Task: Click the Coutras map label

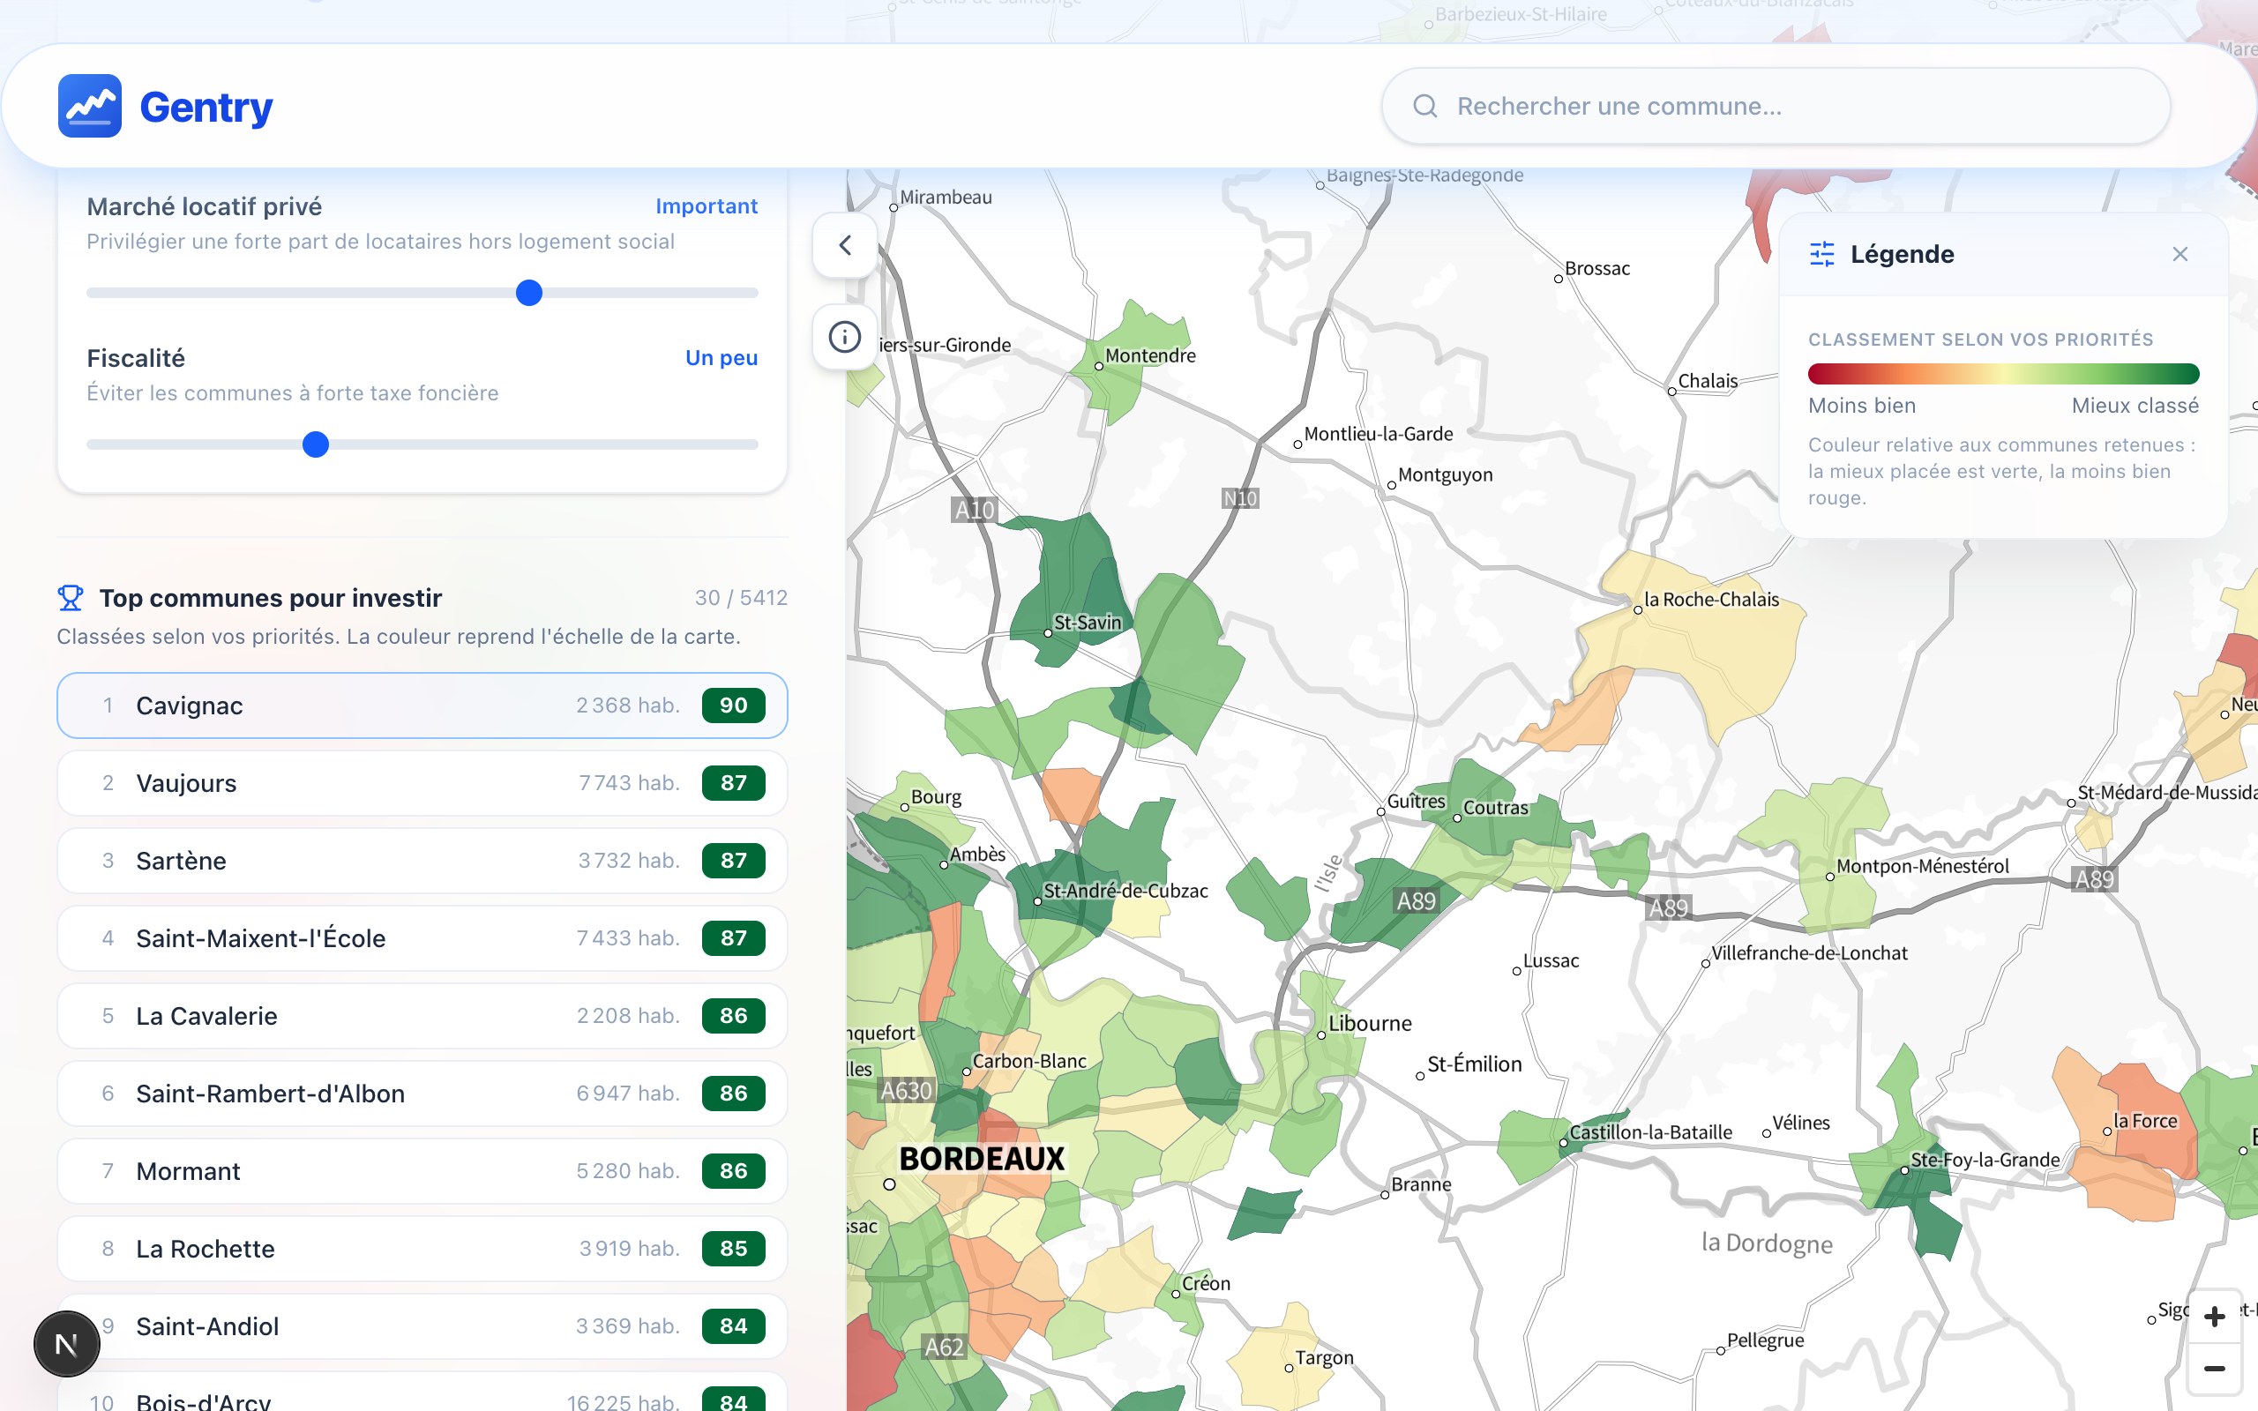Action: coord(1496,808)
